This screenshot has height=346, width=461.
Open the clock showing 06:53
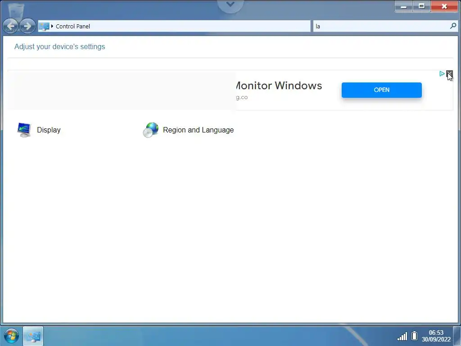(x=436, y=336)
